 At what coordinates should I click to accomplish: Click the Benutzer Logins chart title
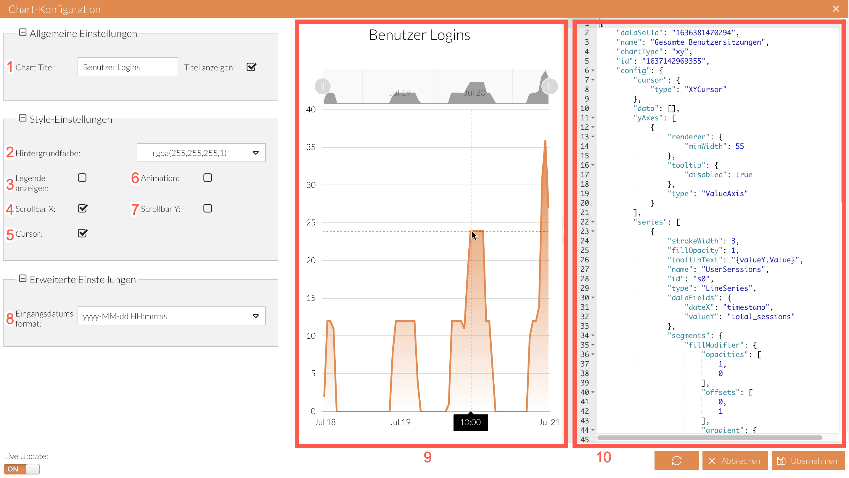pyautogui.click(x=419, y=35)
